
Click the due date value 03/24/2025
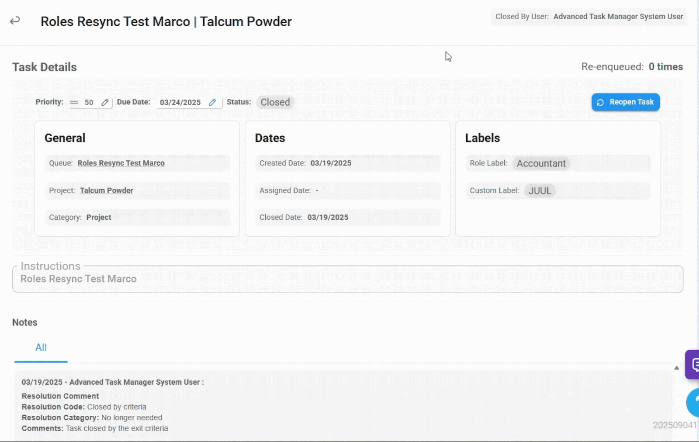pos(180,102)
